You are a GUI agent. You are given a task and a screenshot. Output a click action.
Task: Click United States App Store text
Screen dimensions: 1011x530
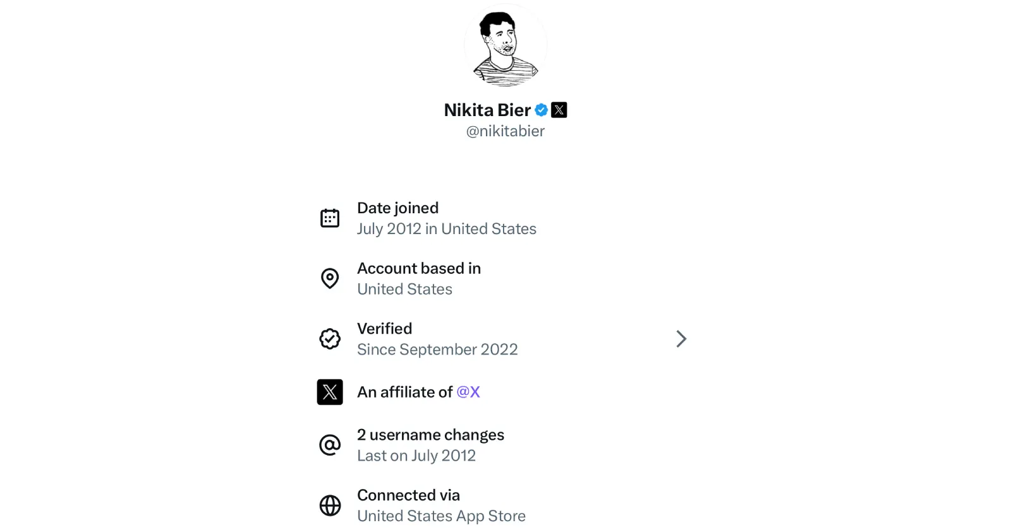[x=441, y=516]
